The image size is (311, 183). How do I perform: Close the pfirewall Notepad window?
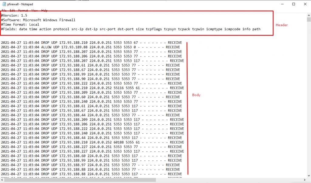[x=305, y=4]
